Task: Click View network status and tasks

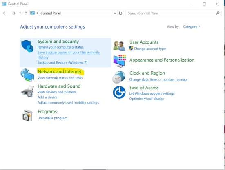Action: click(x=60, y=78)
